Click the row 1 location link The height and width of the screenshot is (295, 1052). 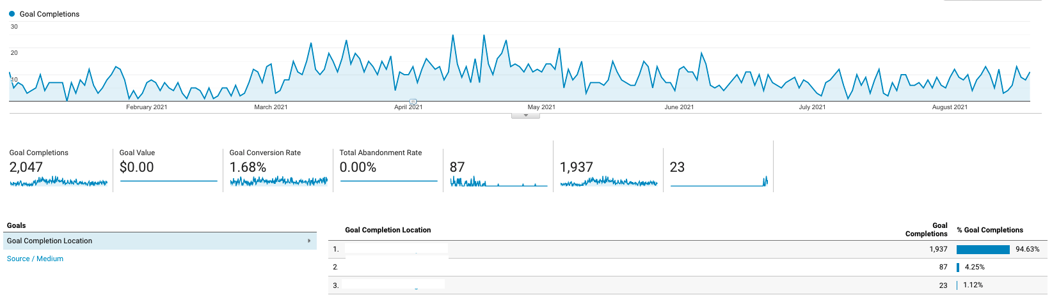click(x=395, y=249)
